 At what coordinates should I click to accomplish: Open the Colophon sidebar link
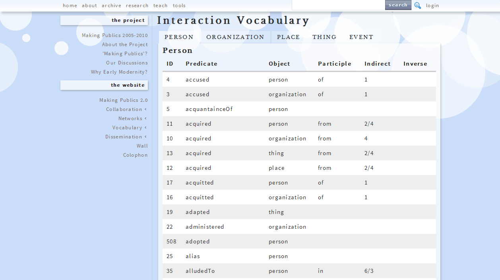[x=136, y=155]
